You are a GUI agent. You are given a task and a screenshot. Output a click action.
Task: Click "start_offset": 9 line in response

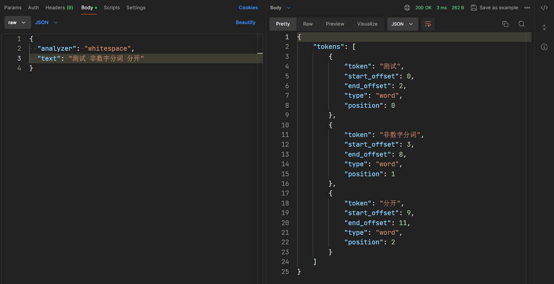(x=379, y=213)
